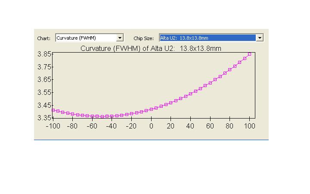
Task: Click the -20 x-axis label
Action: point(131,126)
